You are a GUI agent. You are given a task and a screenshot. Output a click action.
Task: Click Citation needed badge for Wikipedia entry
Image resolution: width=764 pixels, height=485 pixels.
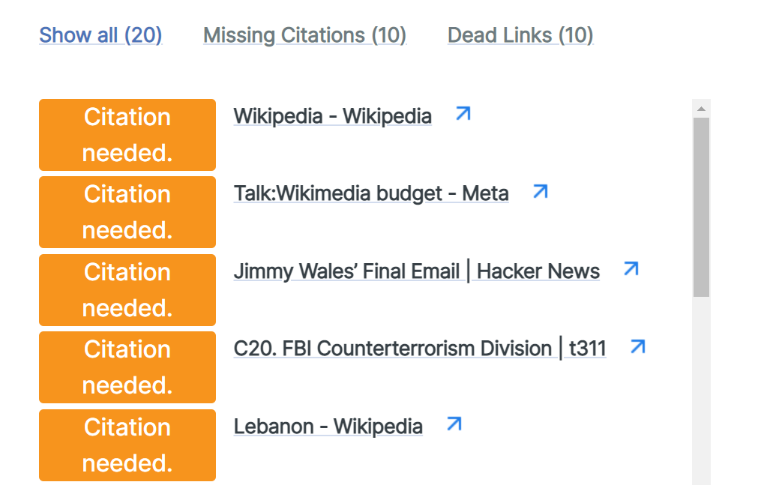[x=127, y=135]
